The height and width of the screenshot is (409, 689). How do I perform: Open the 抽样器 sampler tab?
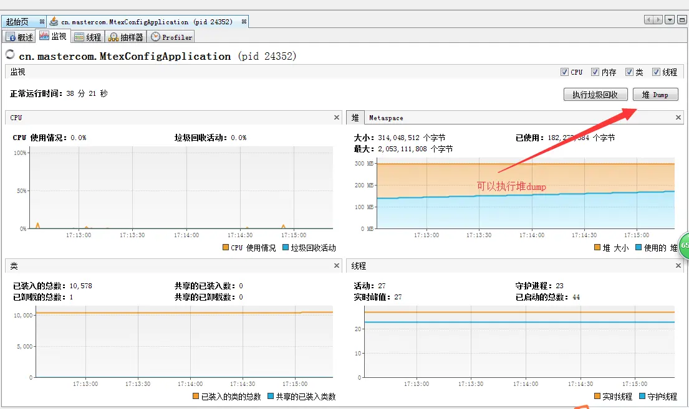(x=126, y=37)
